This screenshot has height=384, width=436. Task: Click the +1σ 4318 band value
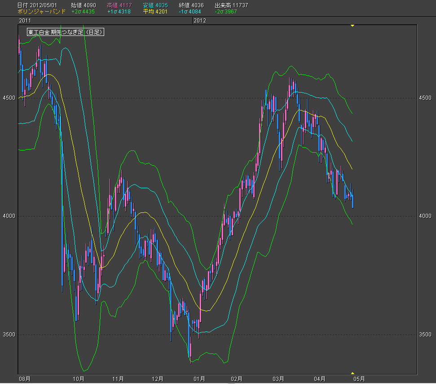(119, 11)
